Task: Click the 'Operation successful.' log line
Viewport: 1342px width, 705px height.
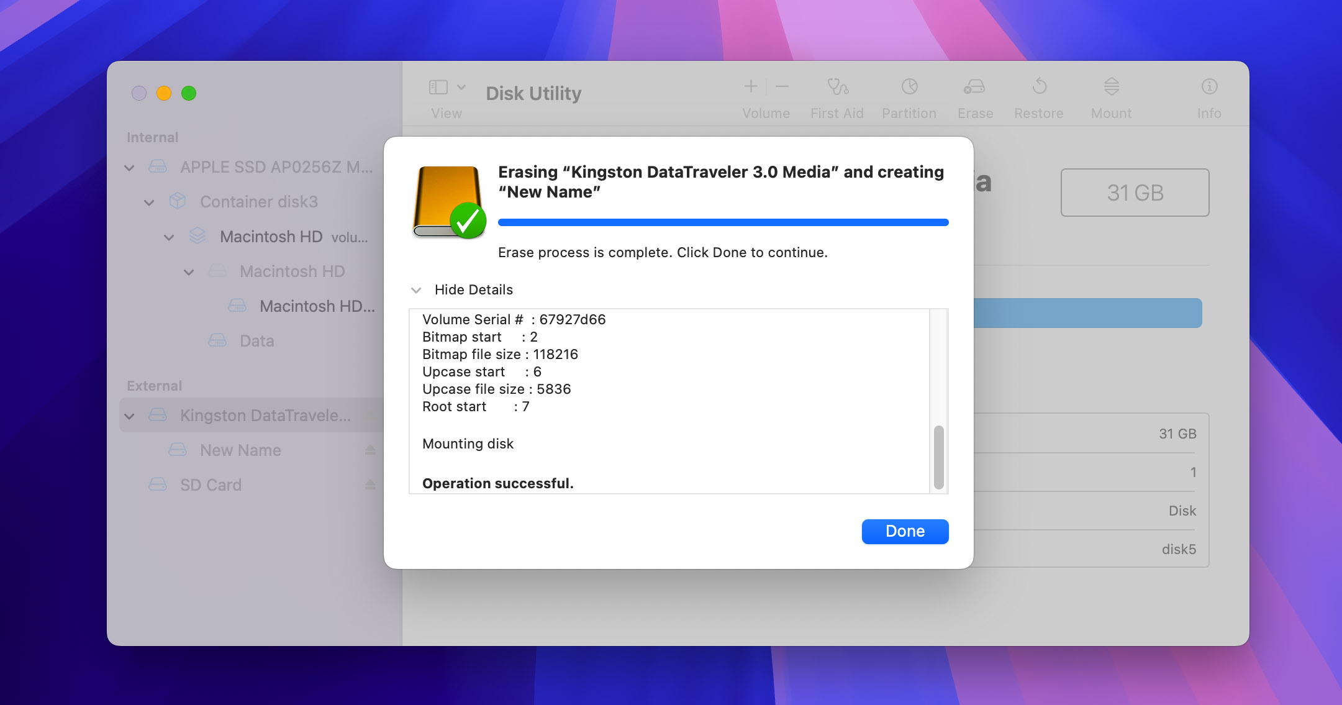Action: click(x=498, y=483)
